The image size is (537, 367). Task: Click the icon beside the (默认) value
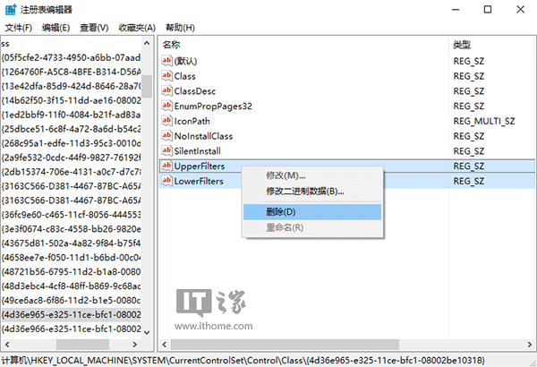tap(166, 60)
